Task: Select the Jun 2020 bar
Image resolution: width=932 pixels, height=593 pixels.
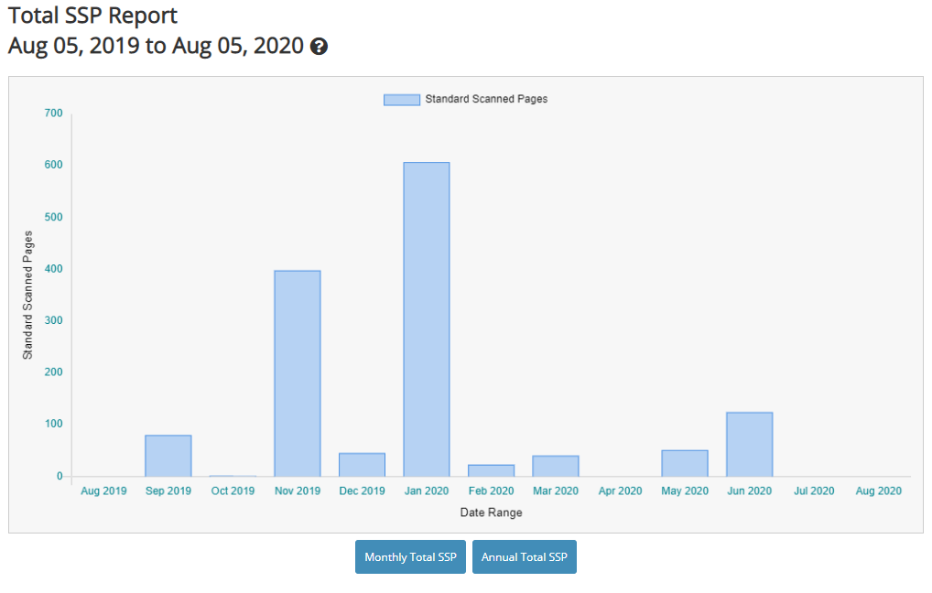Action: (x=749, y=445)
